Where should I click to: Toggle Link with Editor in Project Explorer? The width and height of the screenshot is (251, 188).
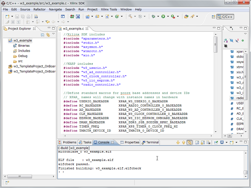coord(48,35)
